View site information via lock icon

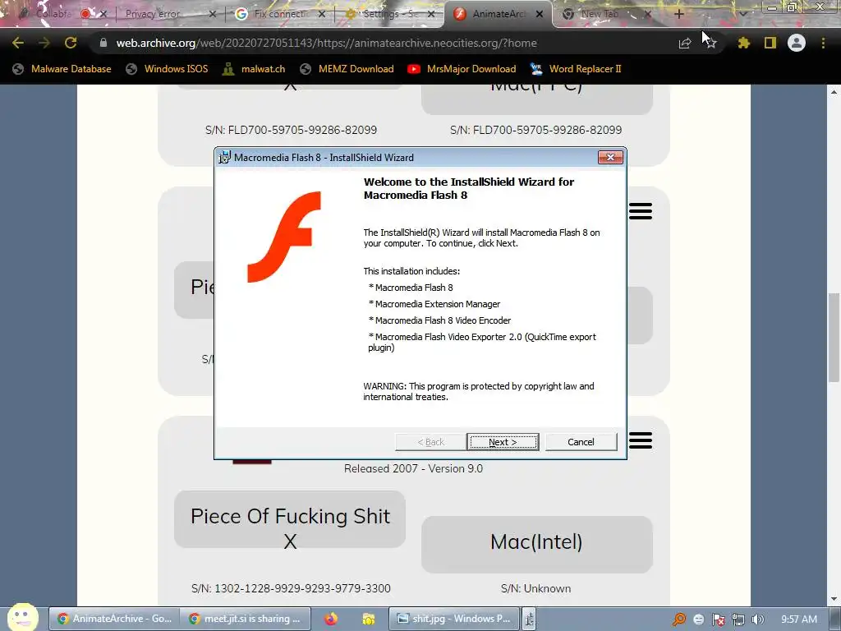[x=103, y=43]
